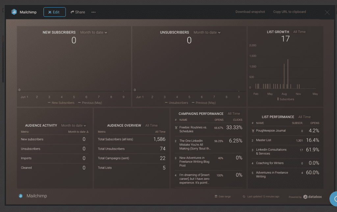Click Copy URL to clipboard
337x212 pixels.
point(289,12)
